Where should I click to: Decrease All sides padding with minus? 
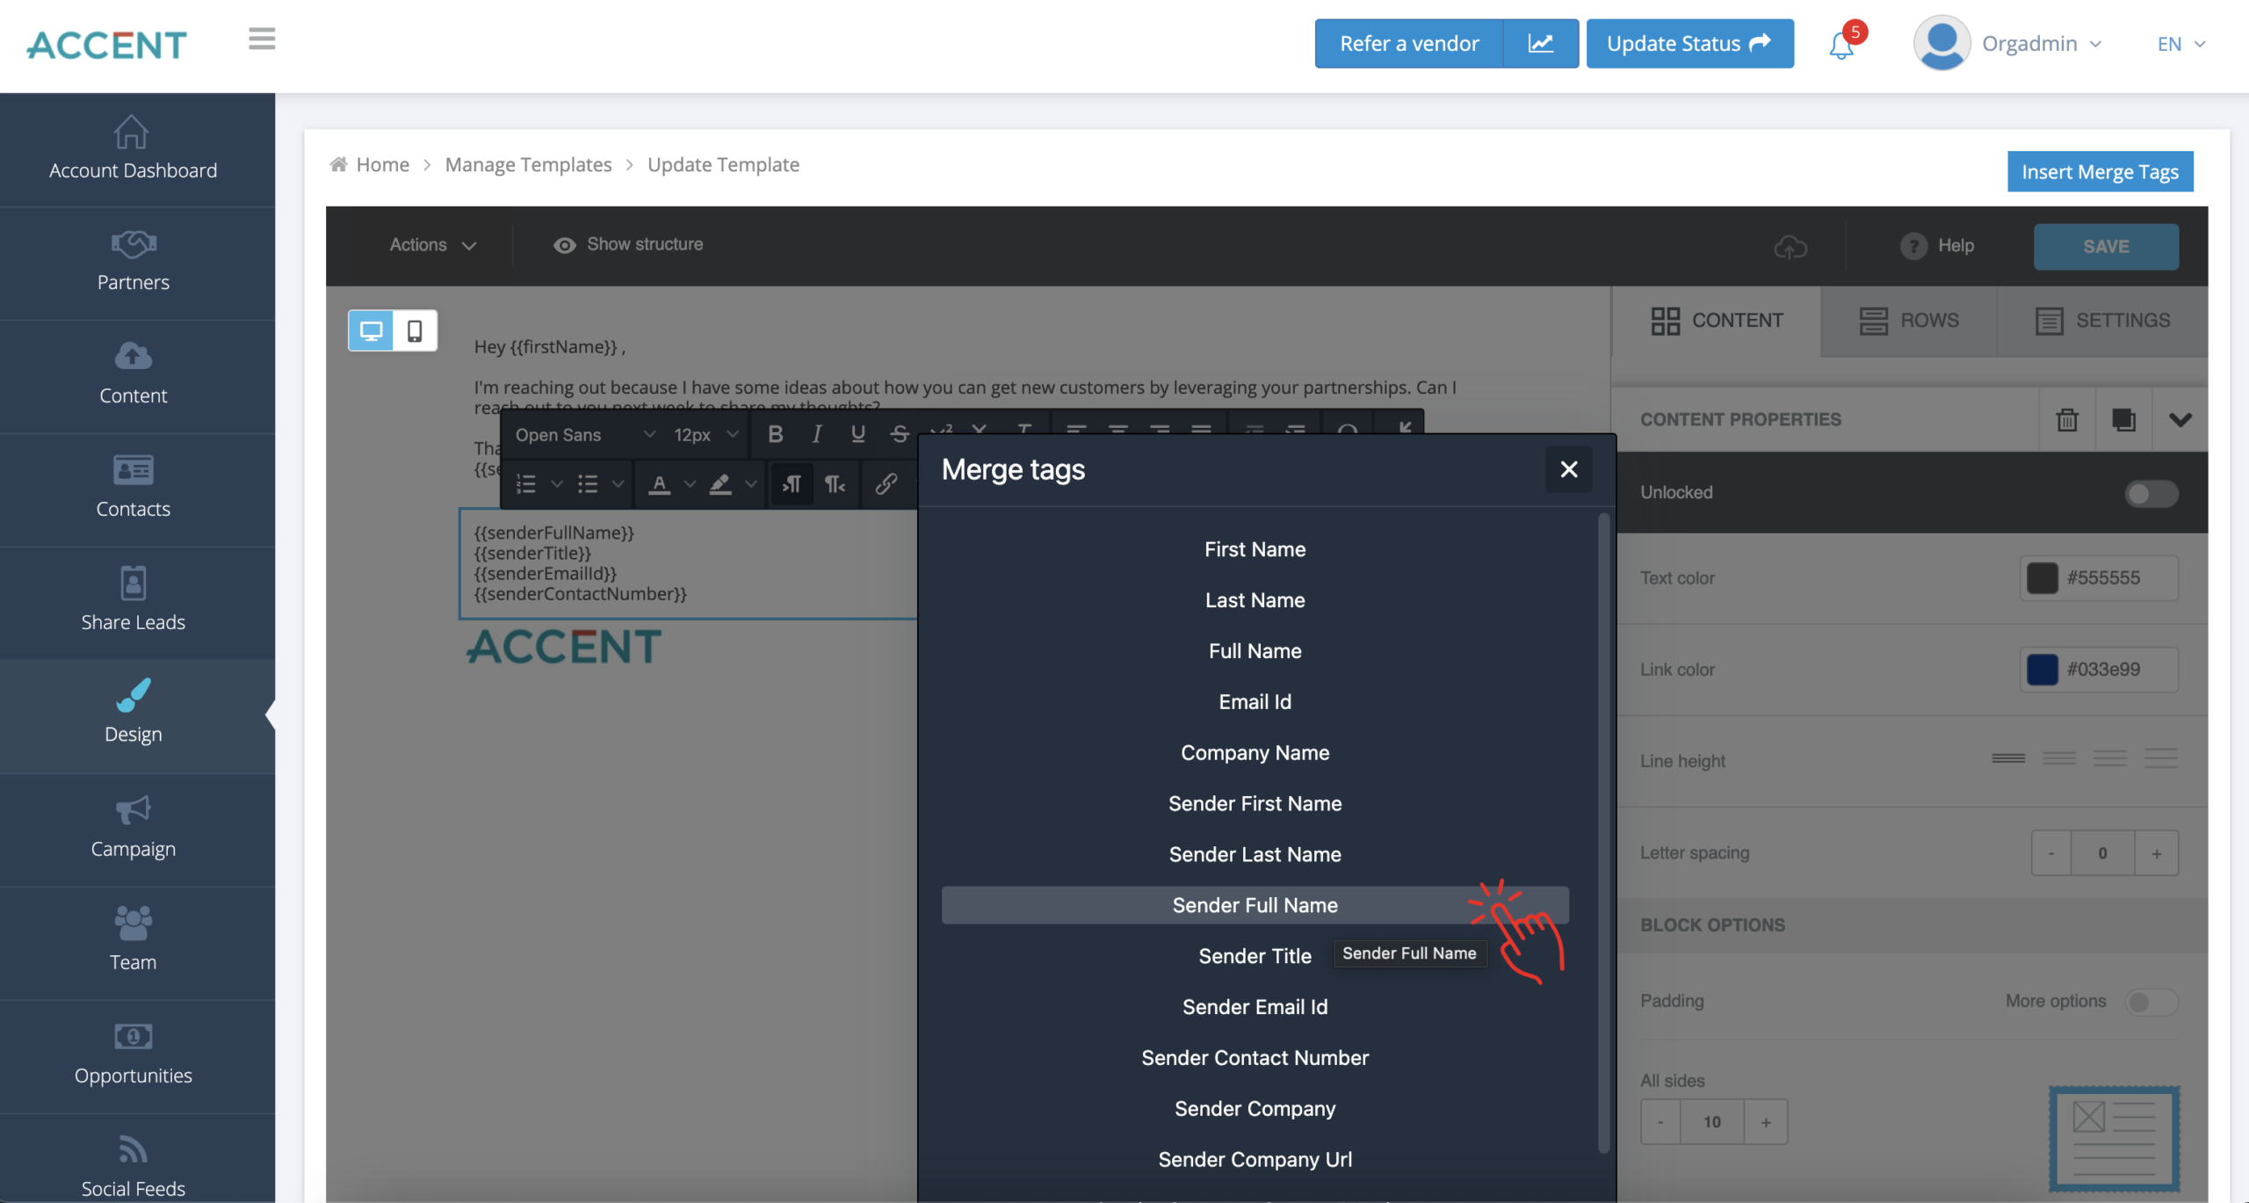click(x=1660, y=1122)
